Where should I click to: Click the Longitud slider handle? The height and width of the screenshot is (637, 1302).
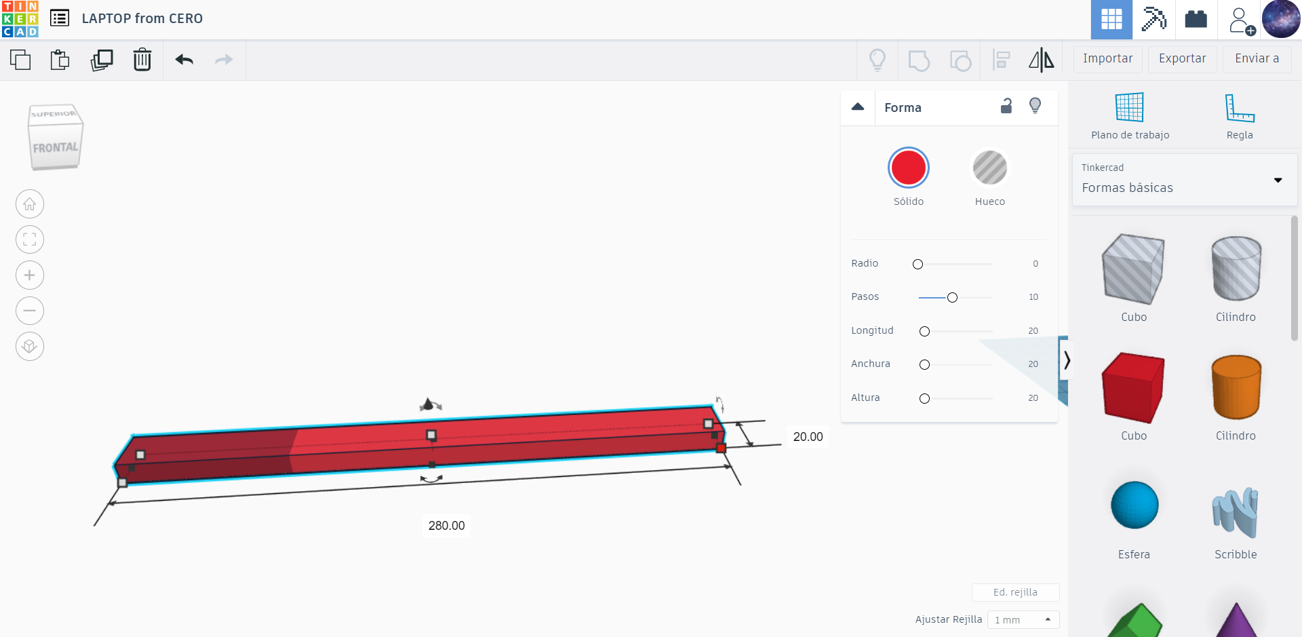coord(924,331)
